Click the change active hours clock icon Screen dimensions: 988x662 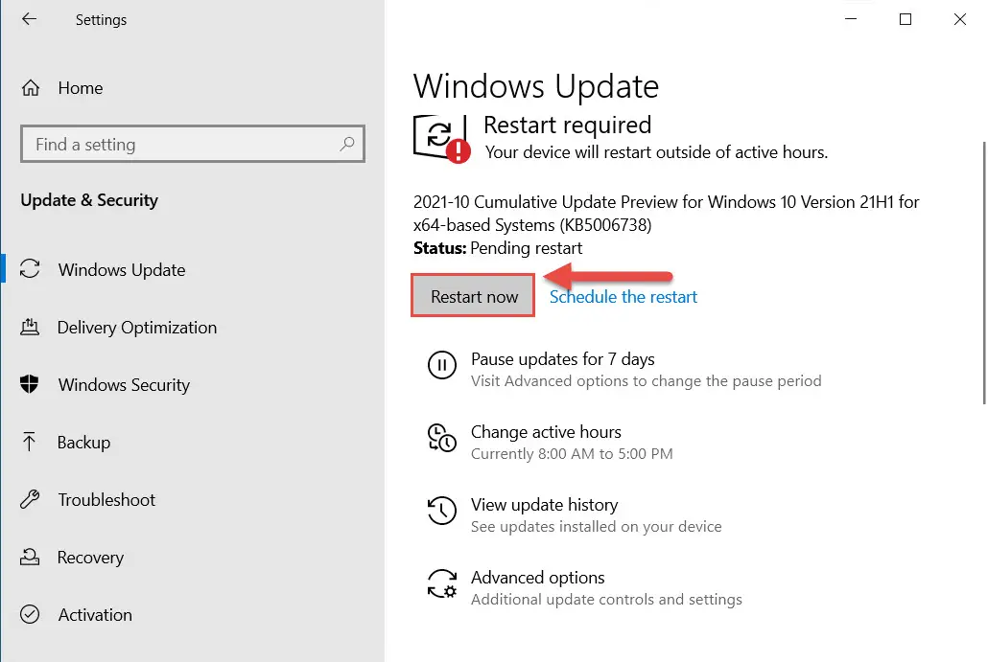tap(441, 438)
